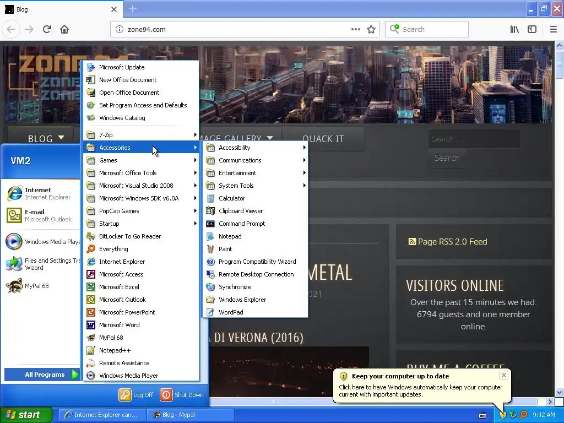Launch Microsoft PowerPoint

(x=141, y=312)
